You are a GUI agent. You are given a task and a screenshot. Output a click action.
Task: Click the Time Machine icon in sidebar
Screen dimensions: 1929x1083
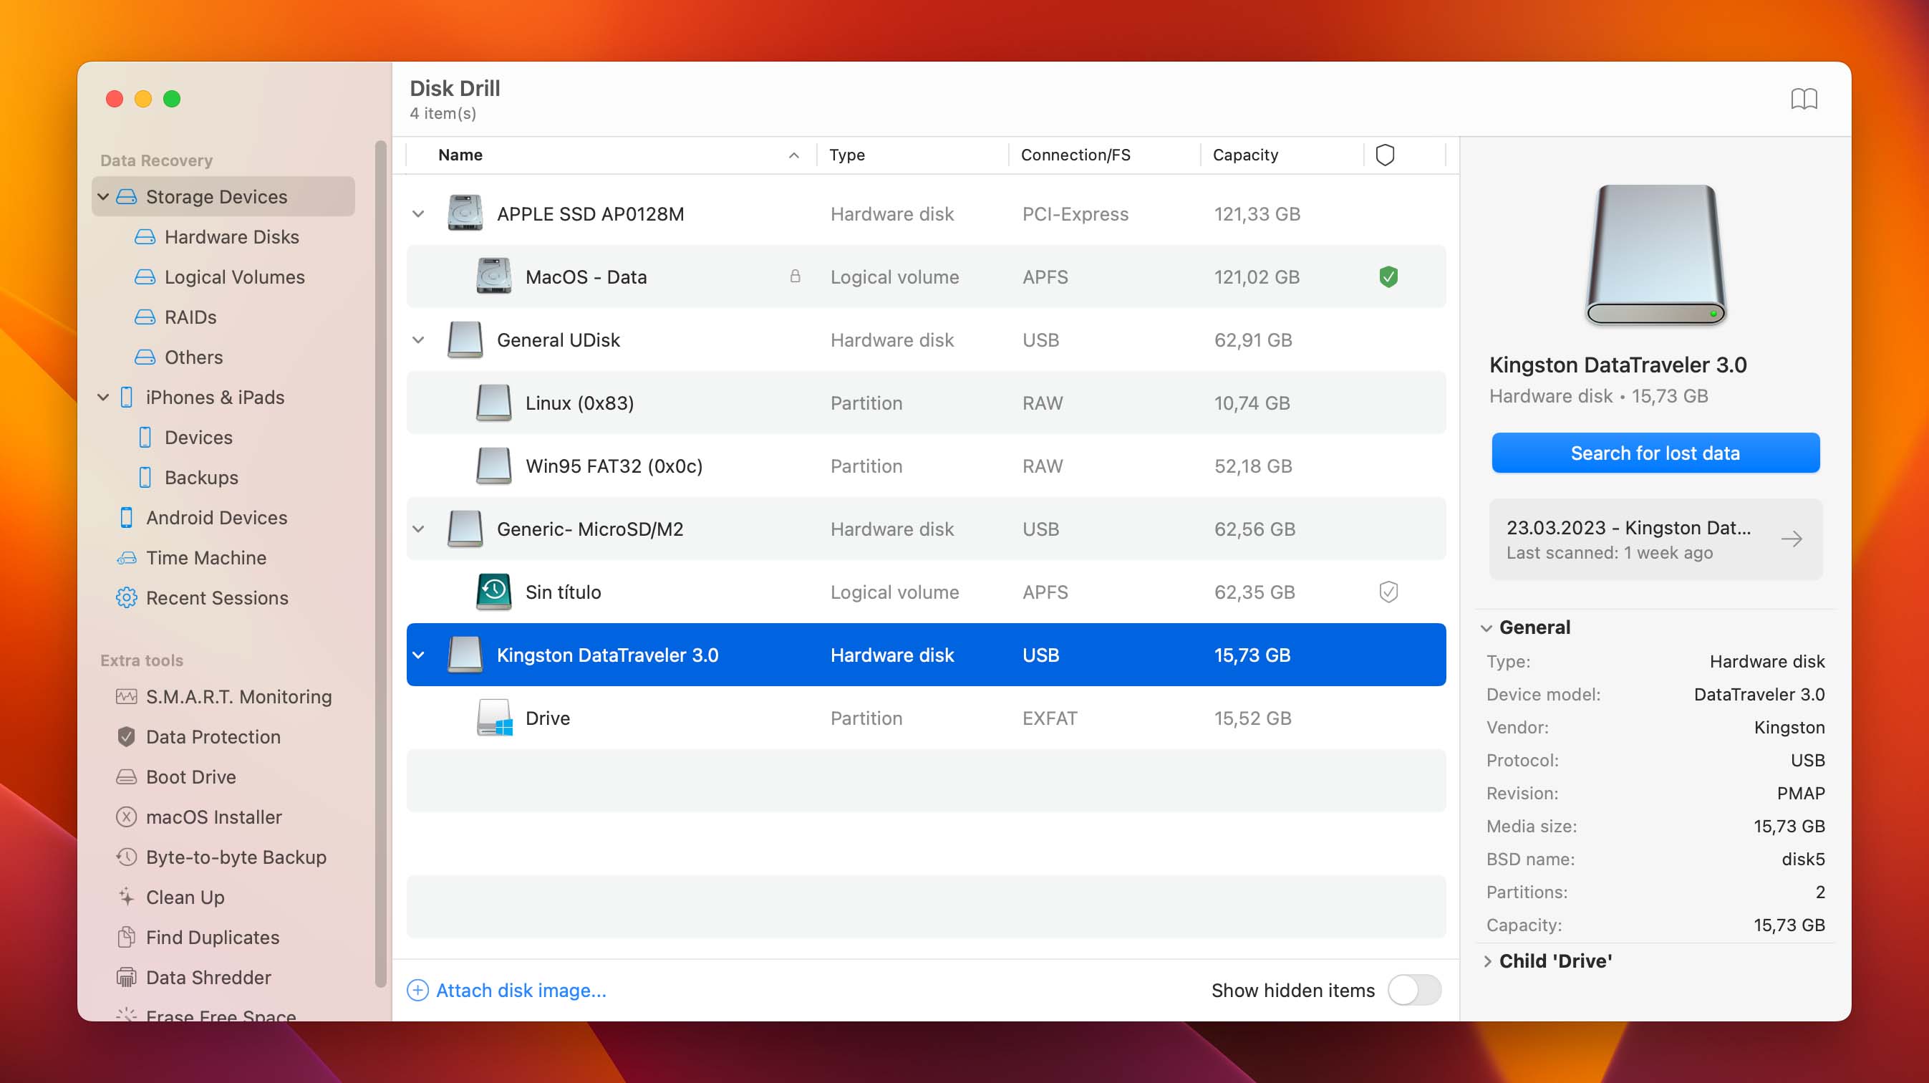126,558
